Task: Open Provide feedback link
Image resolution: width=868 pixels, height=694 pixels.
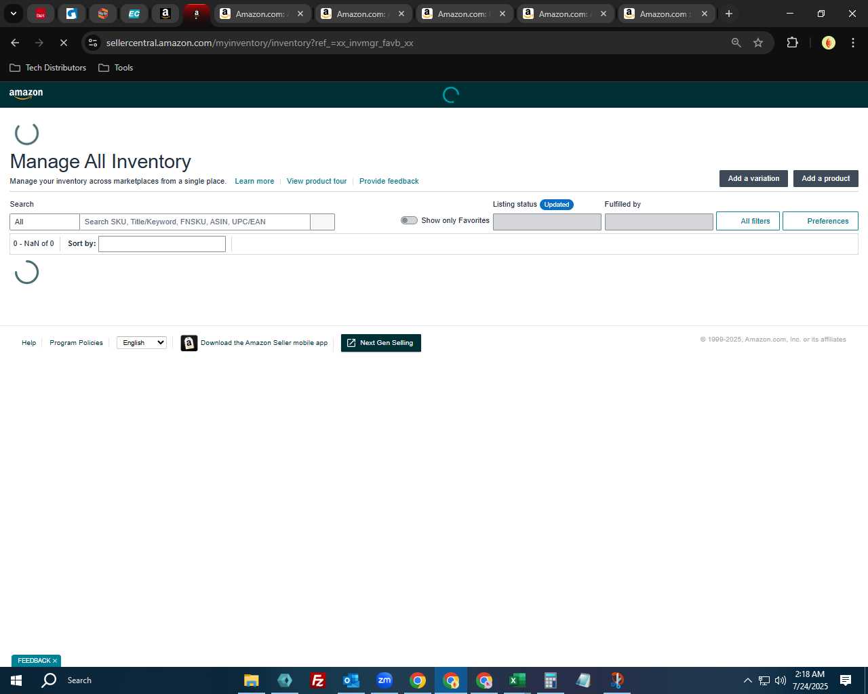Action: [389, 181]
